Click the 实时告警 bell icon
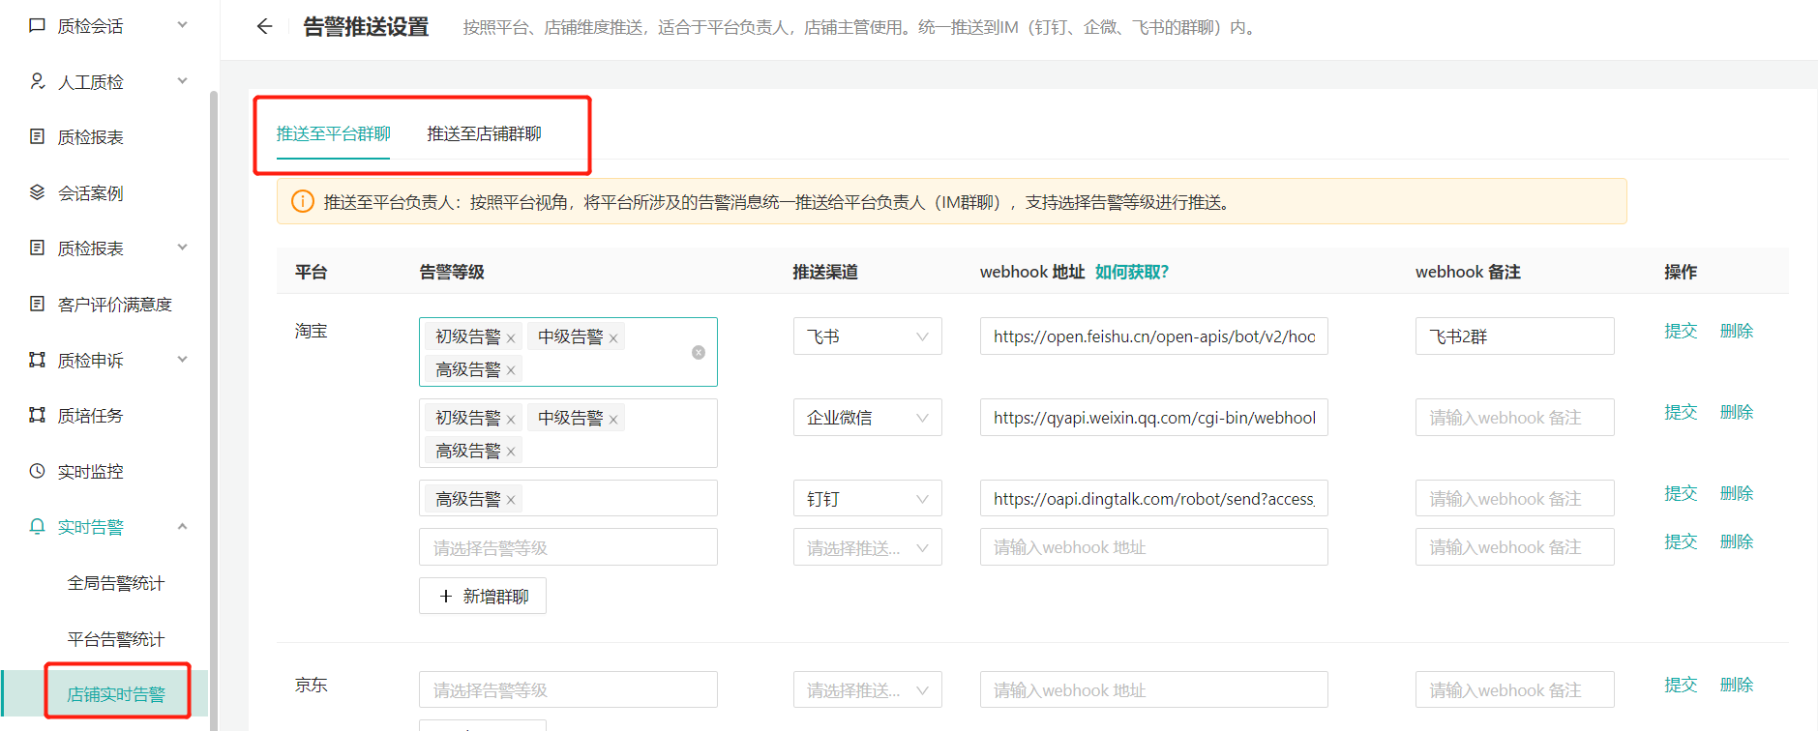 [x=37, y=526]
